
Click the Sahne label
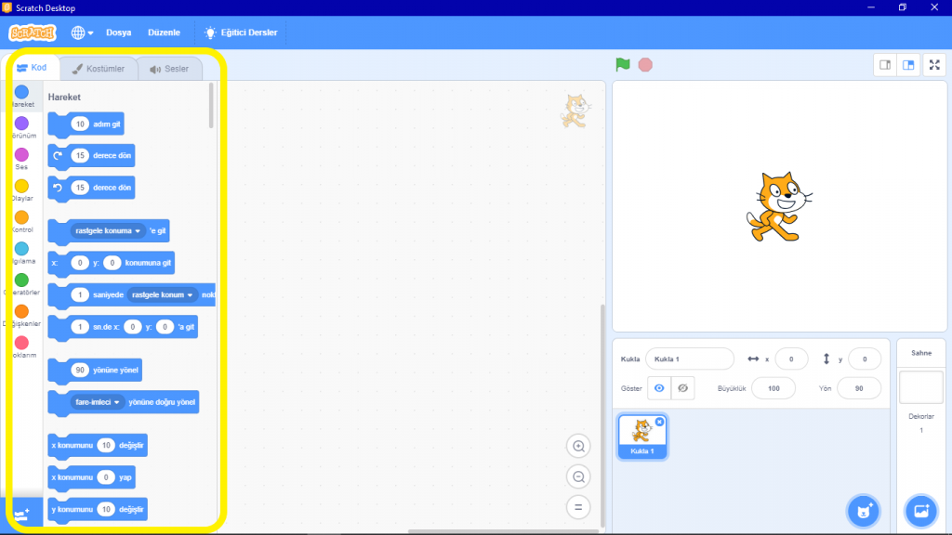click(x=921, y=353)
